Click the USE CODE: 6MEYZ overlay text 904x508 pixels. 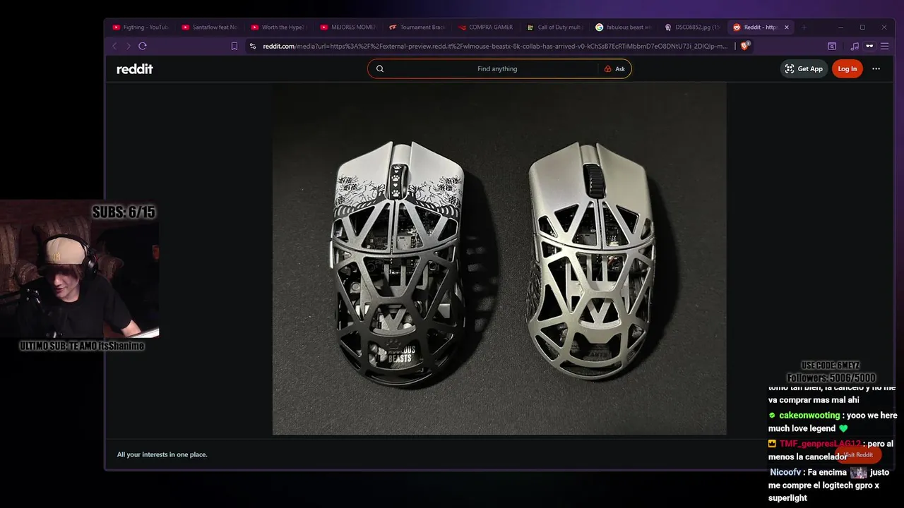pos(830,365)
